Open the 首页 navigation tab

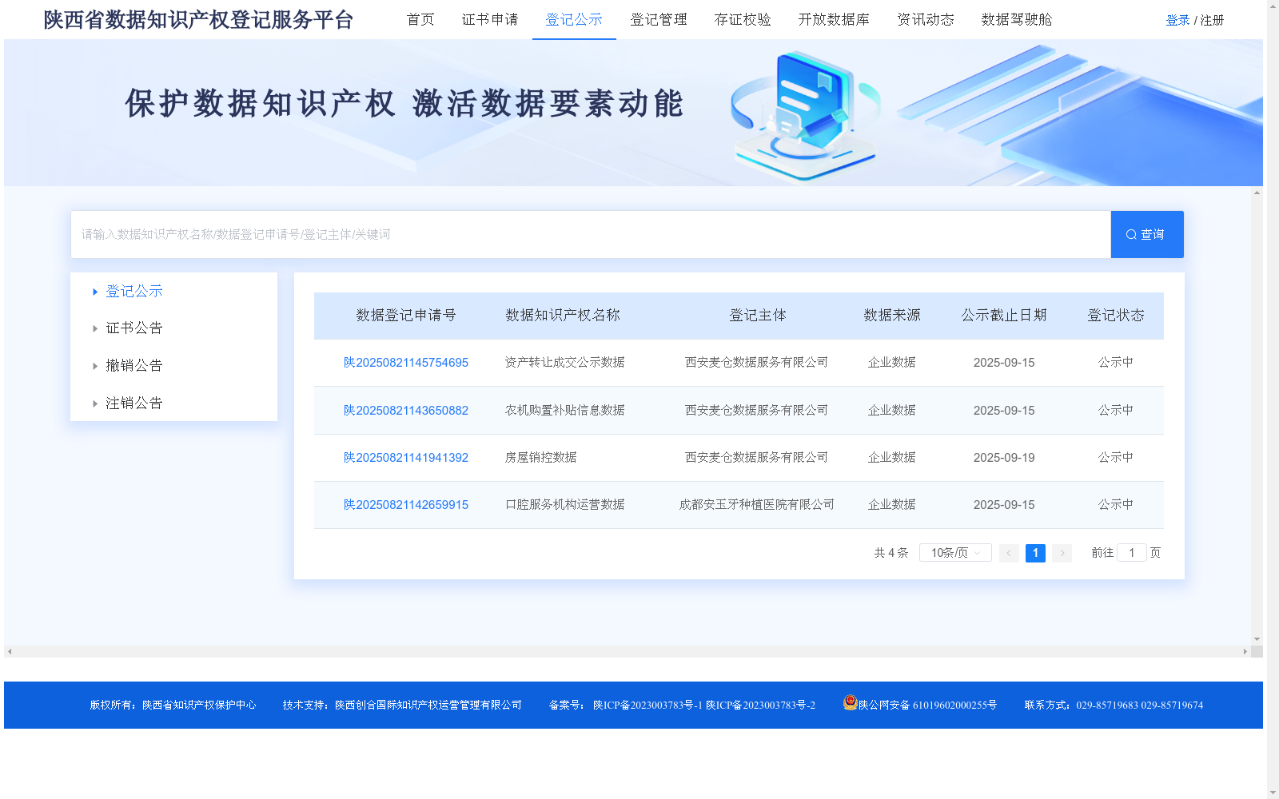tap(420, 20)
